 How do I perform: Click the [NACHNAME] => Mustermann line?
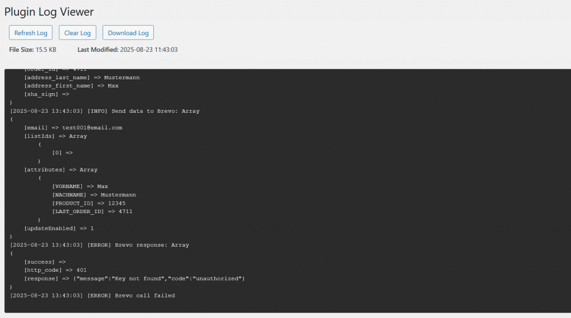(94, 195)
